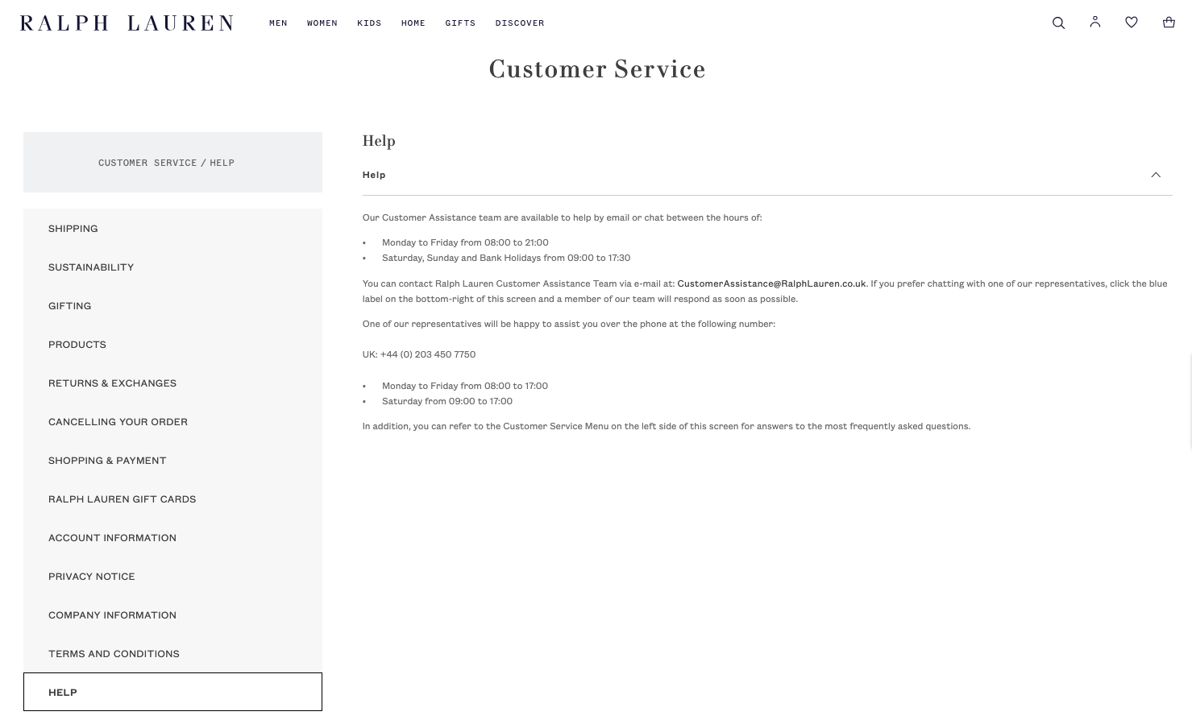Open the KIDS menu
1192x724 pixels.
(x=369, y=23)
